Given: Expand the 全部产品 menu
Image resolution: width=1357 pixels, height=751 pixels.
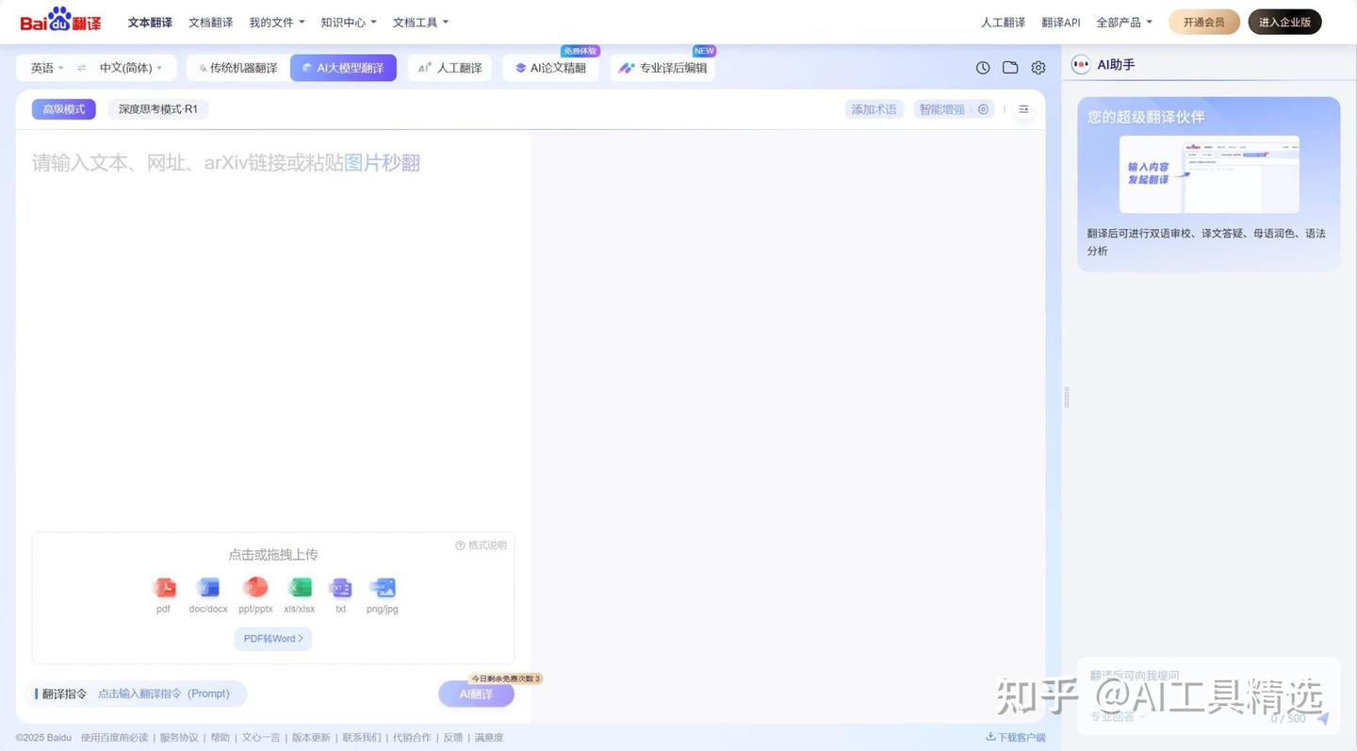Looking at the screenshot, I should pos(1124,22).
